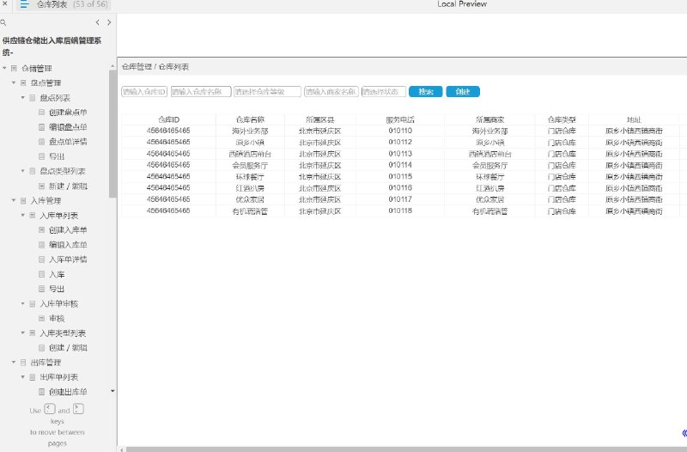
Task: Collapse the 仓储管理 tree node
Action: tap(4, 69)
